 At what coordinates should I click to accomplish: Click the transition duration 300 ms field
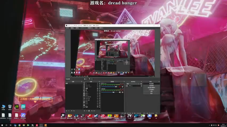(x=134, y=86)
